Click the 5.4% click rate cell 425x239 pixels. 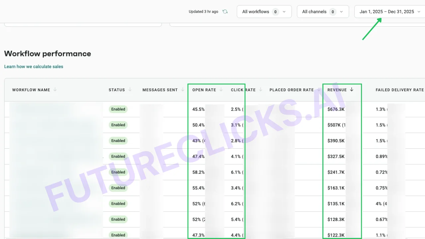[x=237, y=219]
